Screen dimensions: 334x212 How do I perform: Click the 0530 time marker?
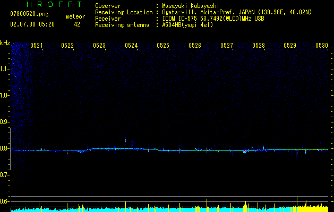(x=322, y=46)
